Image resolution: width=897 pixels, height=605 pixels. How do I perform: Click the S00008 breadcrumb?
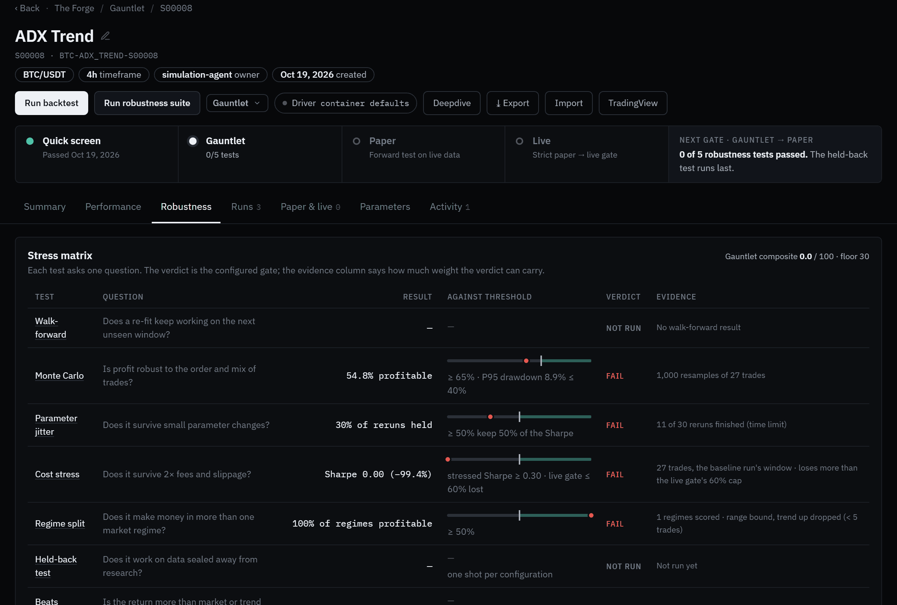(176, 8)
